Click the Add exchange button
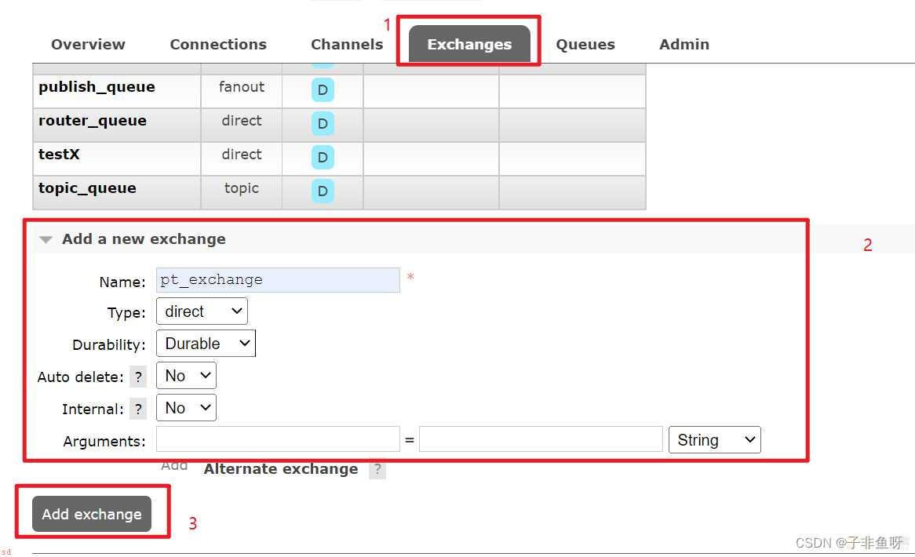This screenshot has width=915, height=557. 92,514
